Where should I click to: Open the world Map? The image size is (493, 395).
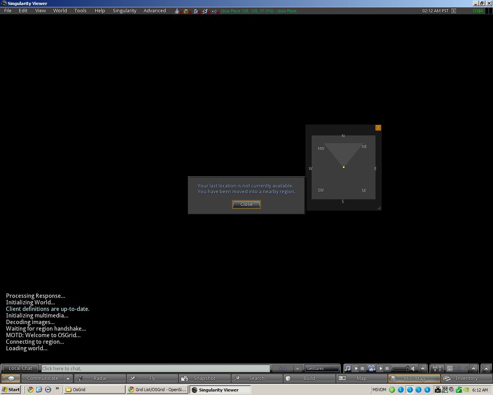click(x=362, y=378)
